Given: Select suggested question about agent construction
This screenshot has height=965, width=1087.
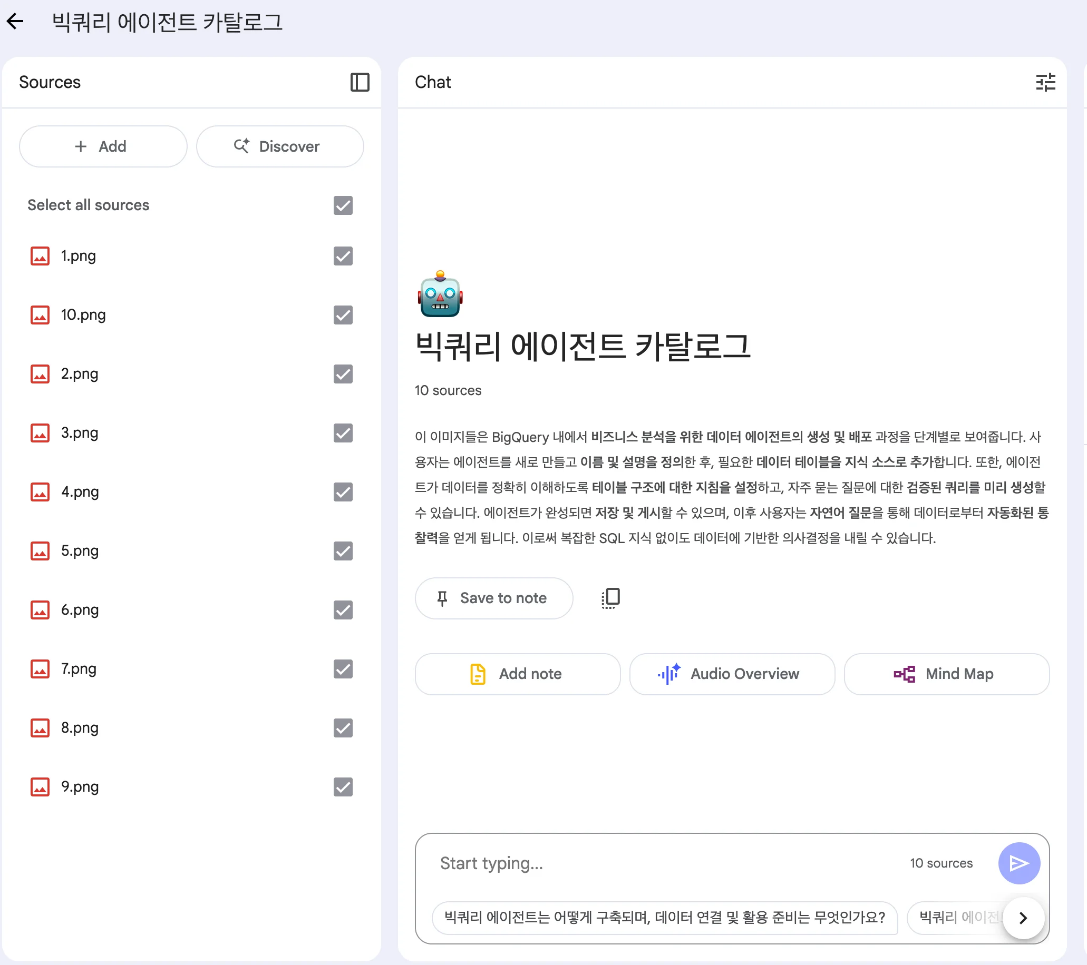Looking at the screenshot, I should (x=665, y=918).
